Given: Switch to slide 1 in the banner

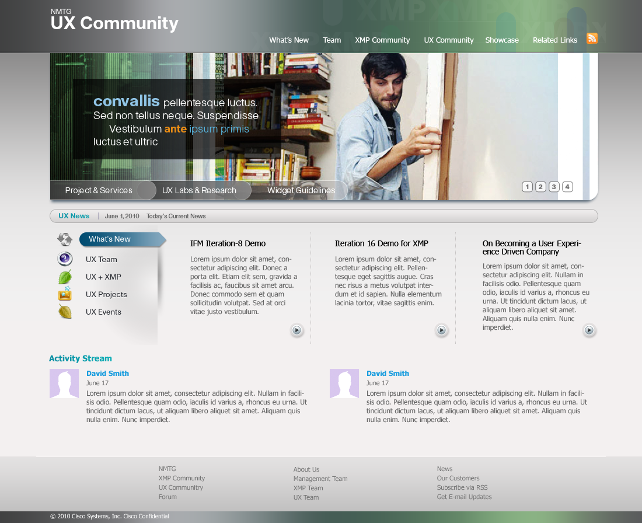Looking at the screenshot, I should [x=527, y=187].
